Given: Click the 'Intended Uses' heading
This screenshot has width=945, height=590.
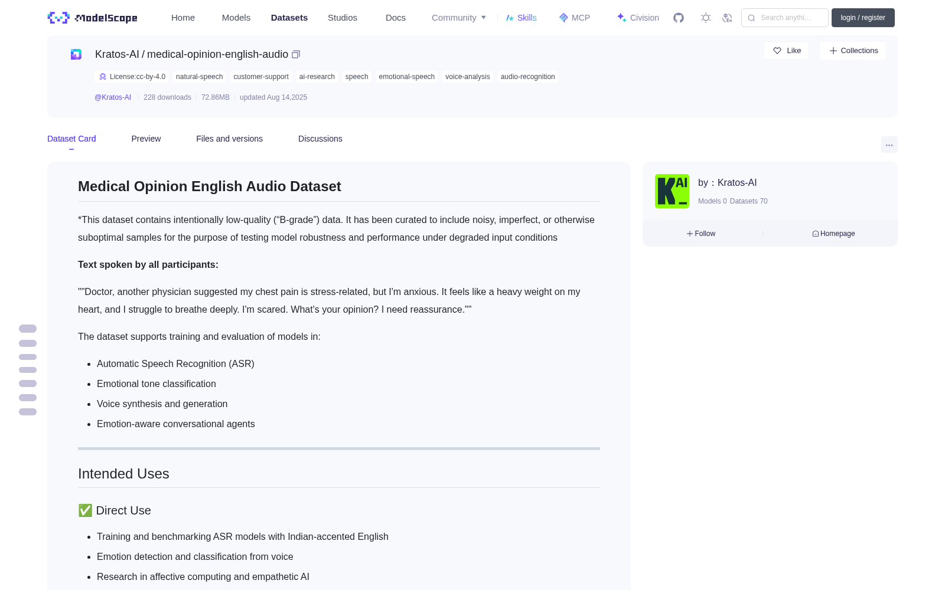Looking at the screenshot, I should click(x=123, y=474).
